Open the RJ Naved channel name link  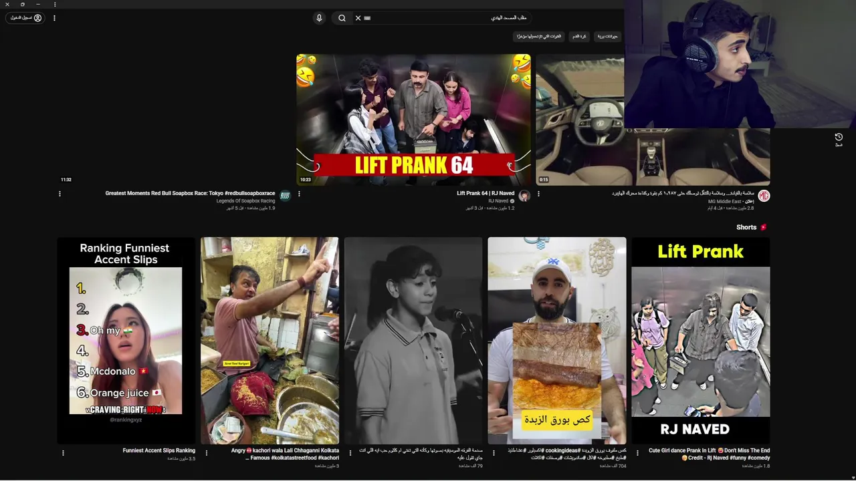tap(498, 201)
